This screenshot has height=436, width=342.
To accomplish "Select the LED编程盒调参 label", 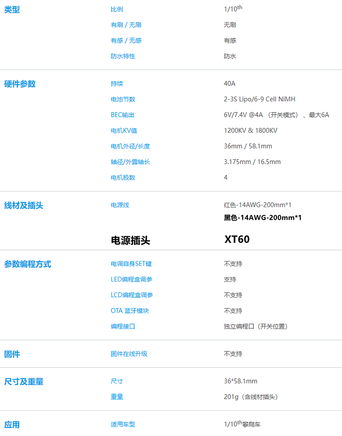I will click(131, 279).
